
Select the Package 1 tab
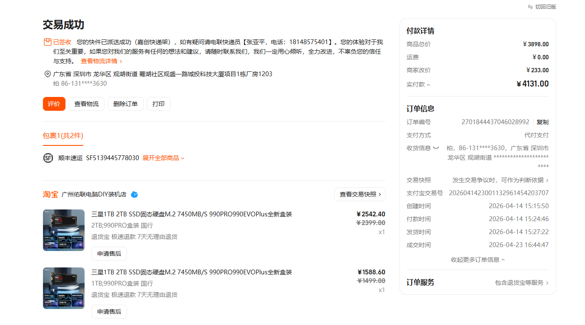[x=62, y=135]
